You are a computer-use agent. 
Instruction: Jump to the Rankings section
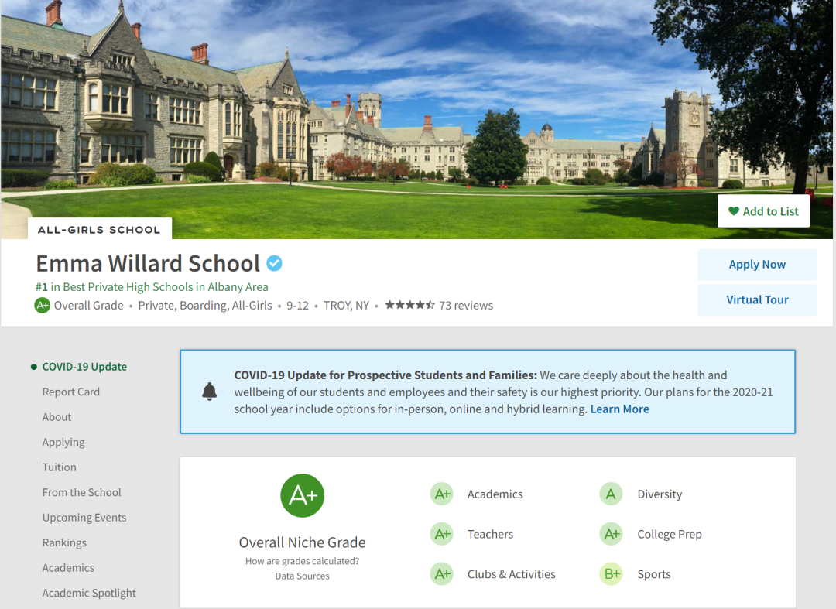pos(64,542)
